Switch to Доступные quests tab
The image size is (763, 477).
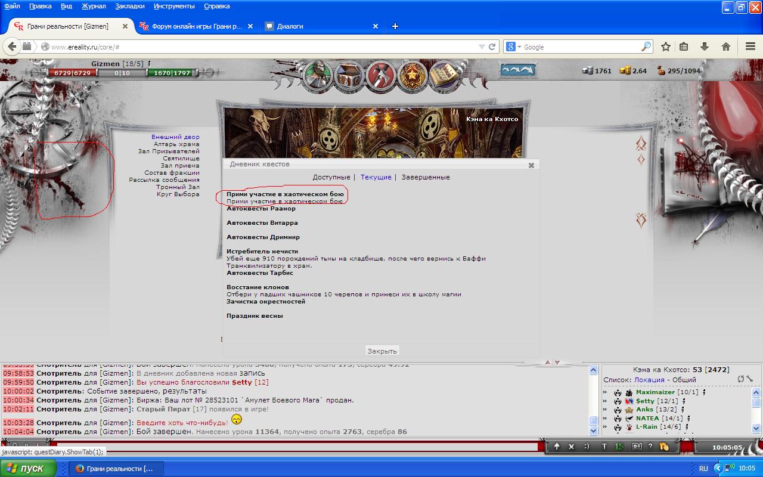point(331,177)
